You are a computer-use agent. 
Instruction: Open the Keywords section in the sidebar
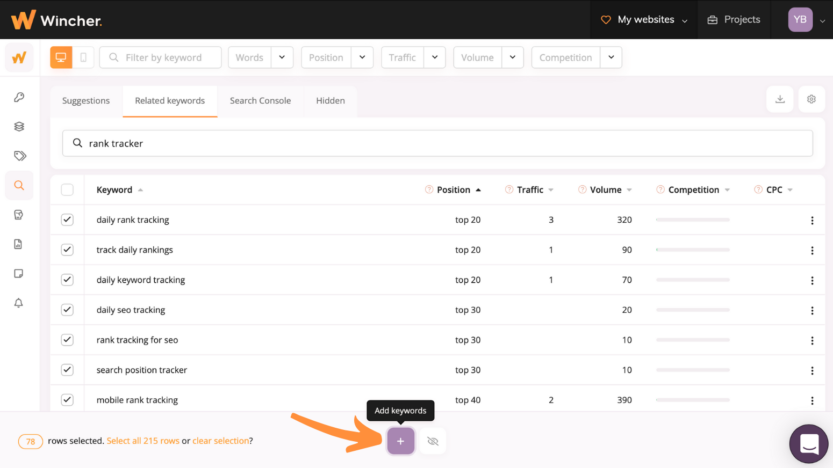pos(19,98)
